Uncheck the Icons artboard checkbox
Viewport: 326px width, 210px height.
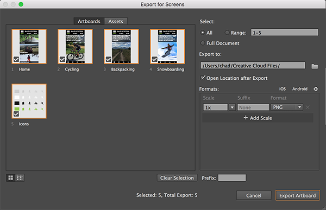[x=16, y=114]
